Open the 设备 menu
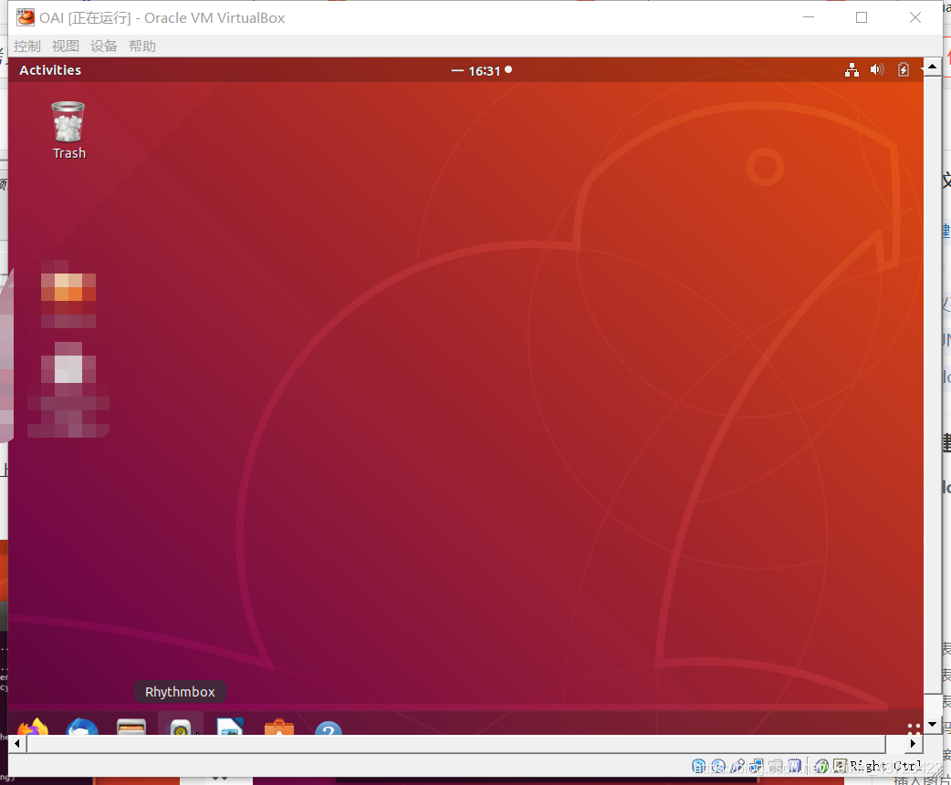The image size is (951, 785). (x=104, y=46)
